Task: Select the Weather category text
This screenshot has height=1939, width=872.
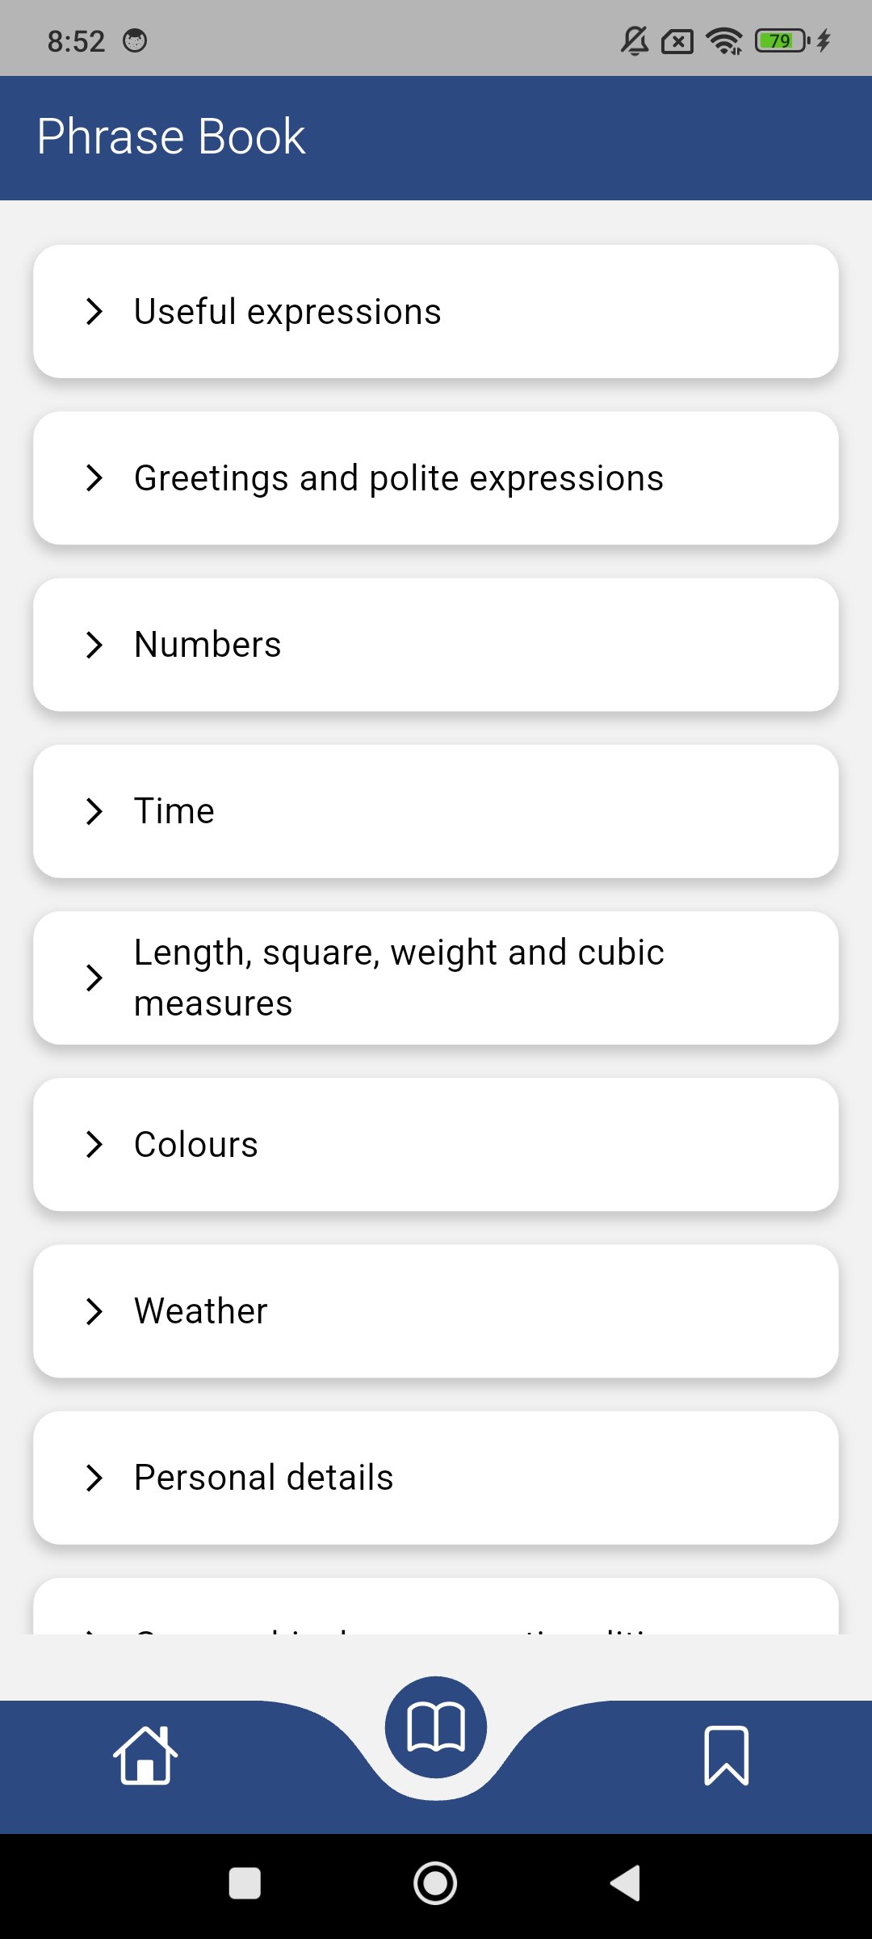Action: 200,1310
